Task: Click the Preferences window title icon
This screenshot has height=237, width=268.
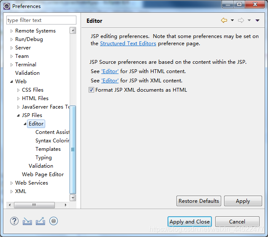Action: coord(7,6)
